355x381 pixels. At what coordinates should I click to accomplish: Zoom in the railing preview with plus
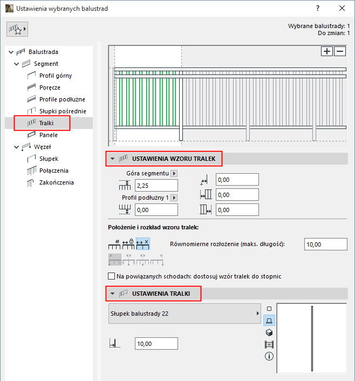(x=327, y=51)
